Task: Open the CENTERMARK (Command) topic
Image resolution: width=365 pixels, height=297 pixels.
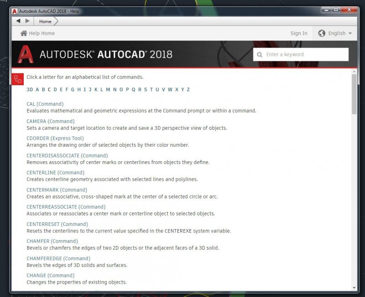Action: coord(57,190)
